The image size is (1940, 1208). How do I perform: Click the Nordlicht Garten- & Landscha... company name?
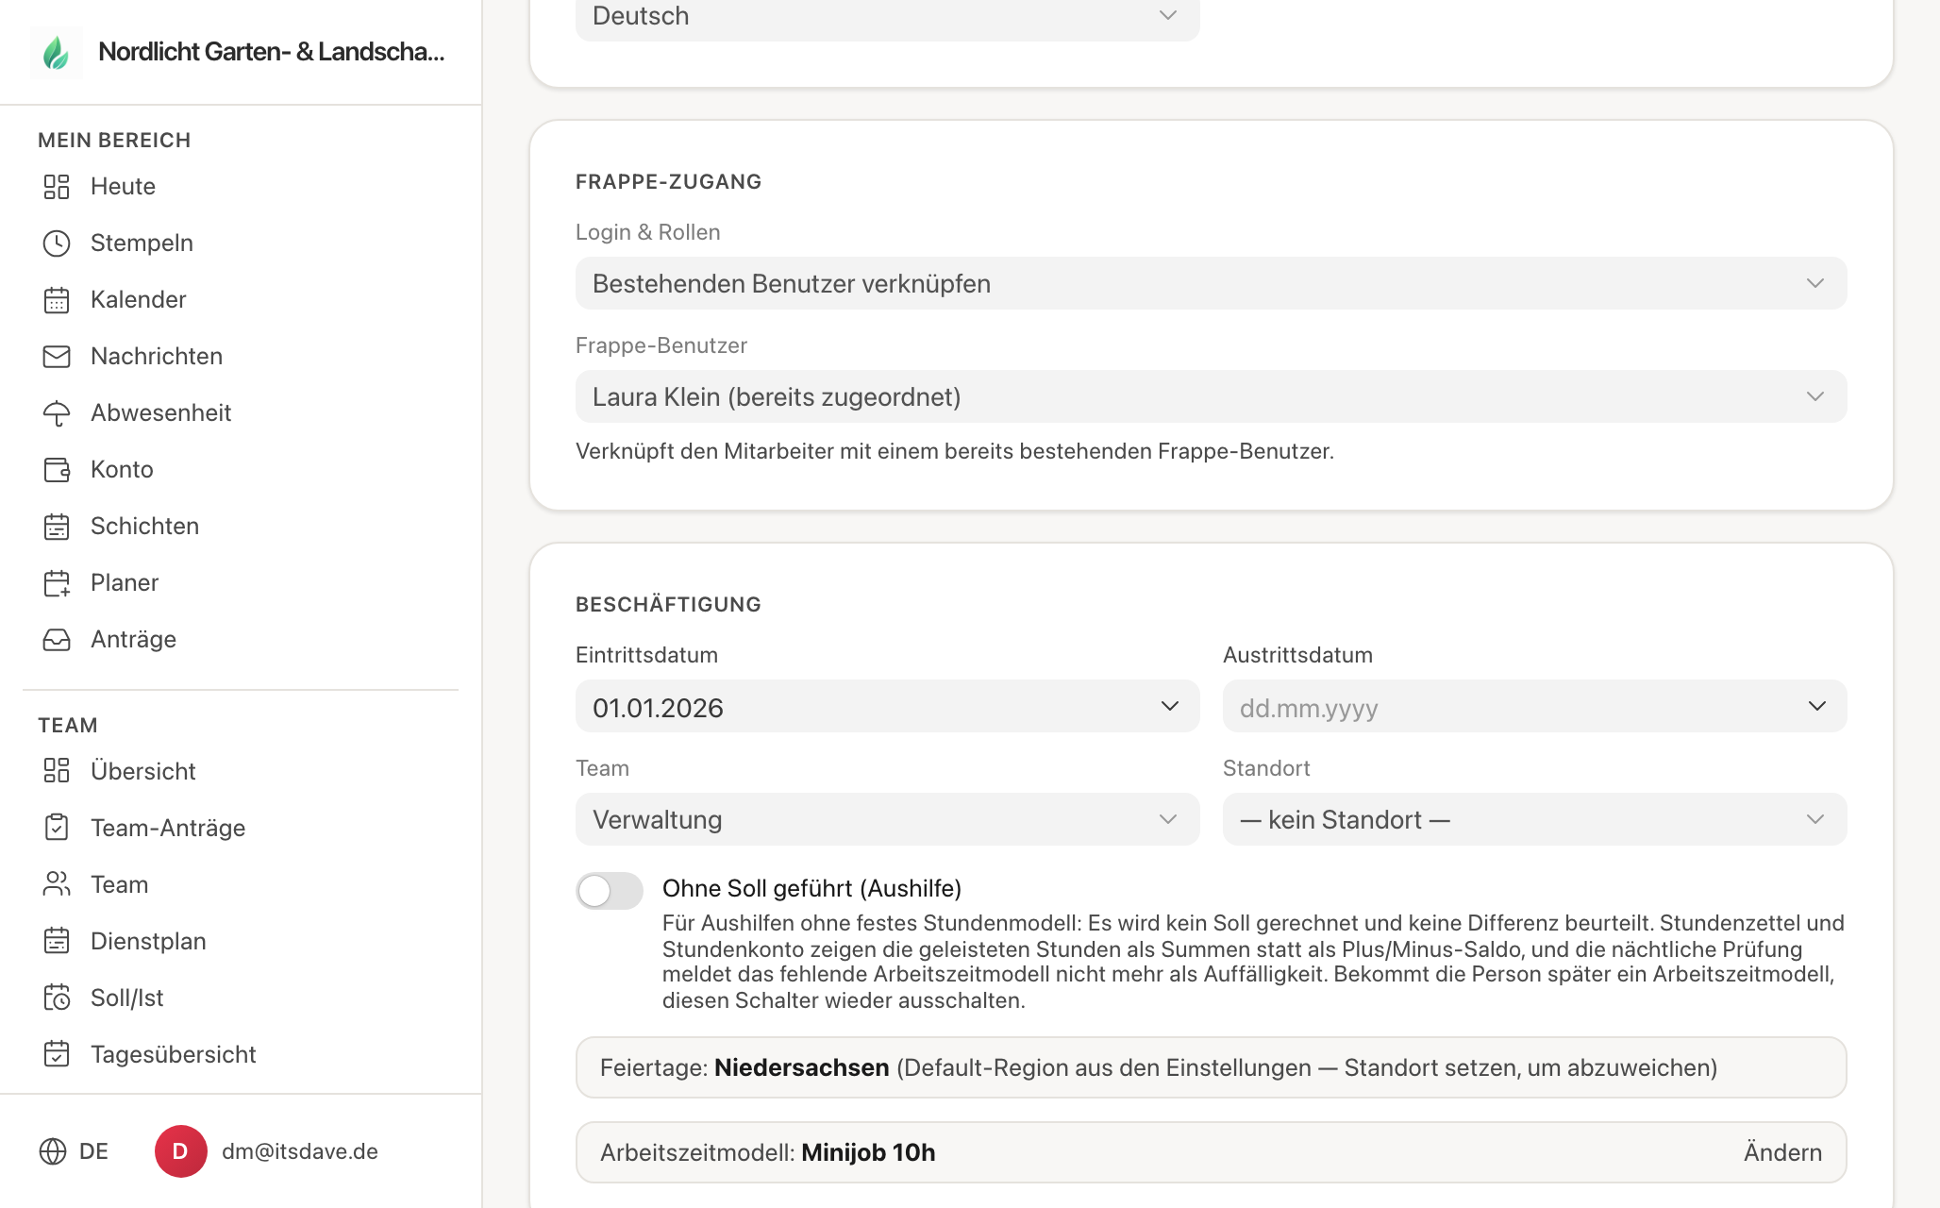(272, 52)
